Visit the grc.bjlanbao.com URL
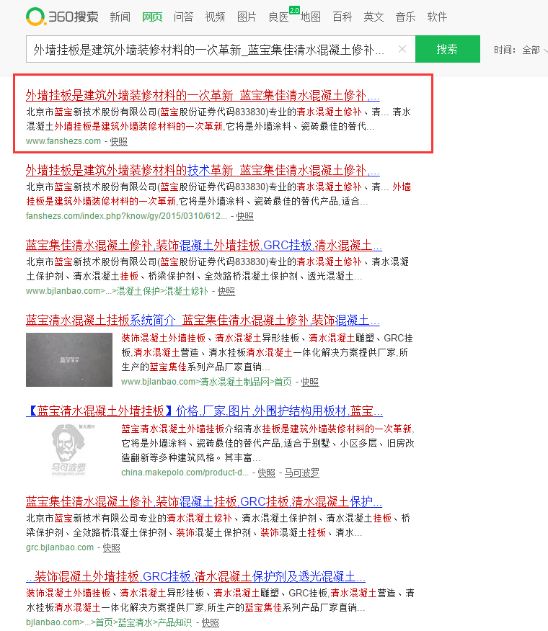 [60, 547]
